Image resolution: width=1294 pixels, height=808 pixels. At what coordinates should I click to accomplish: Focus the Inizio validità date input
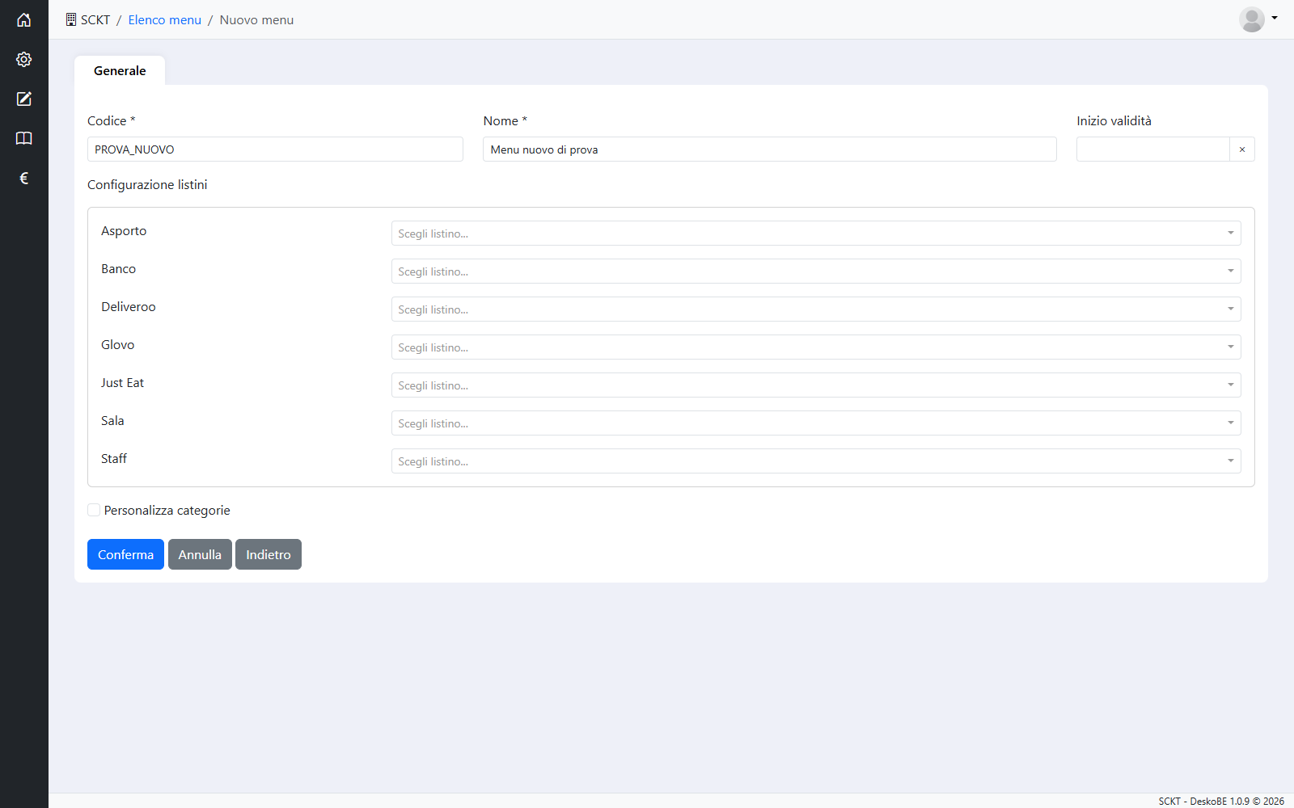[1153, 149]
